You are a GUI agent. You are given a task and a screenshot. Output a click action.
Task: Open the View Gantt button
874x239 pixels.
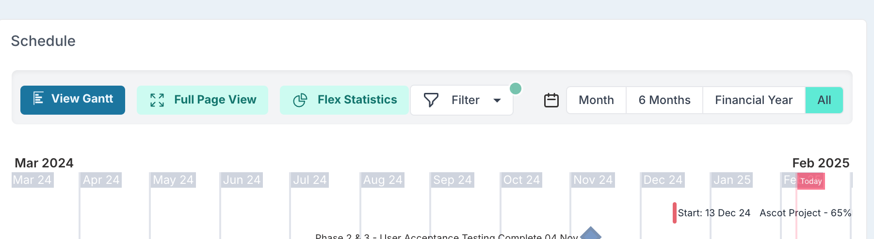(73, 100)
